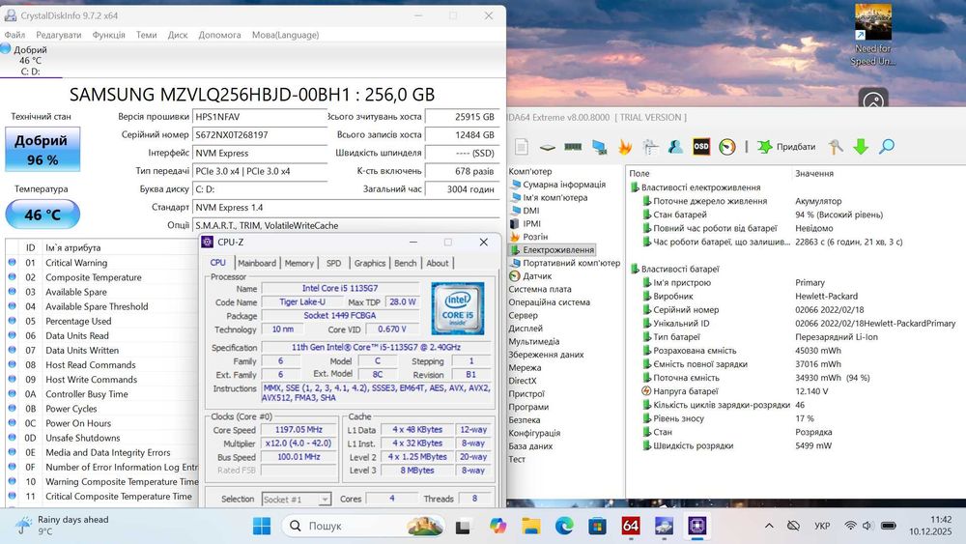Select Електроживлення in AIDA64 tree

tap(558, 249)
